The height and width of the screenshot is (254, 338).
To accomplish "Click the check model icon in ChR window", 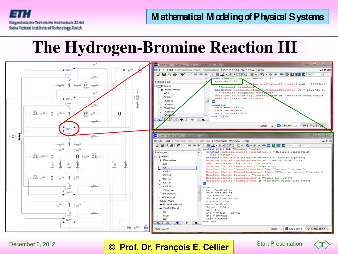I will 238,146.
